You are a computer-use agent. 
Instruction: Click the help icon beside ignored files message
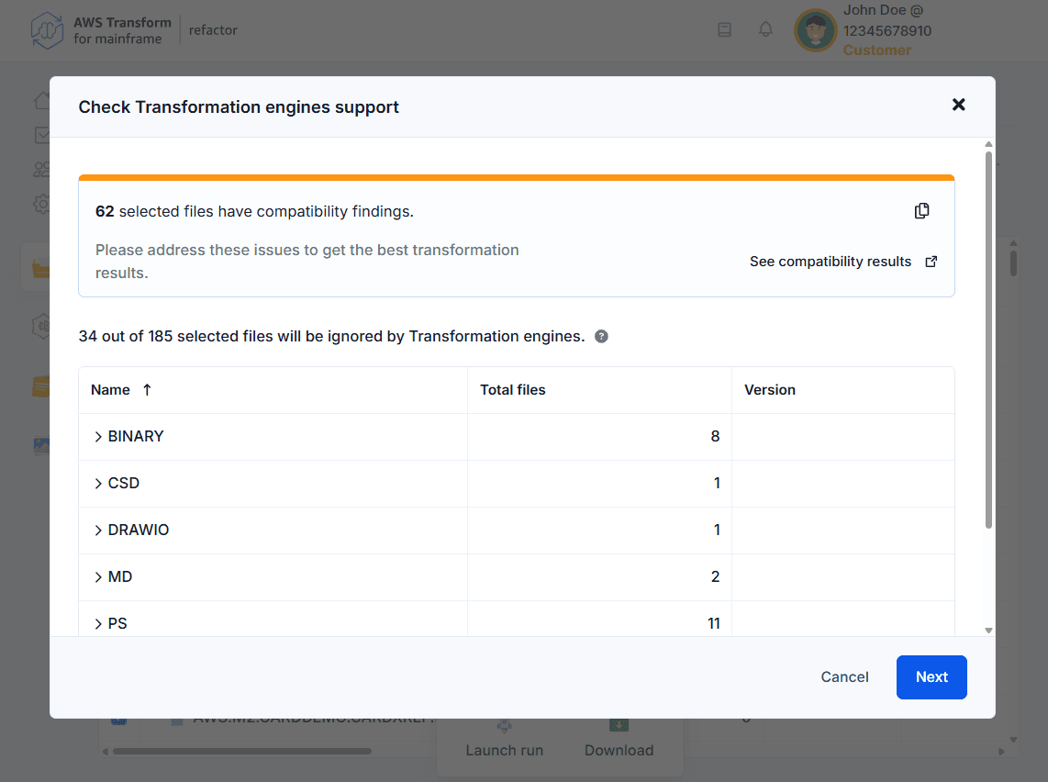tap(601, 337)
